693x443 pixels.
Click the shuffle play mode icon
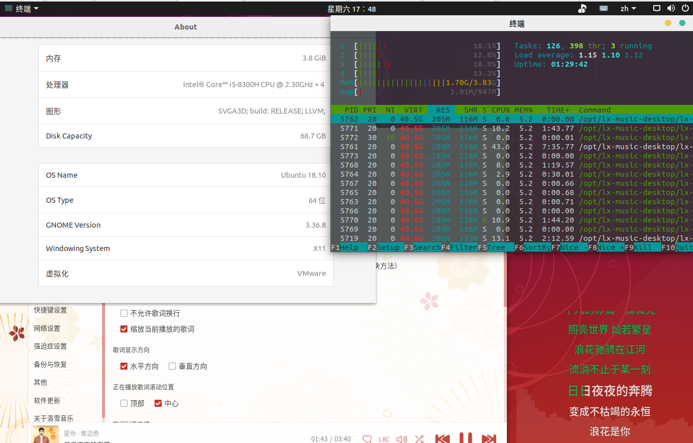pyautogui.click(x=419, y=439)
